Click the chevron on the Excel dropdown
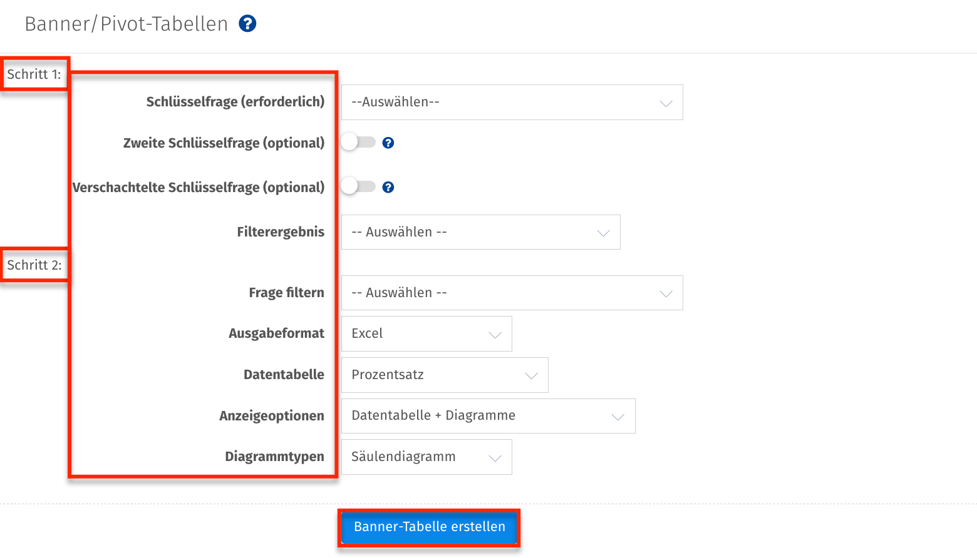This screenshot has width=977, height=558. click(x=495, y=333)
